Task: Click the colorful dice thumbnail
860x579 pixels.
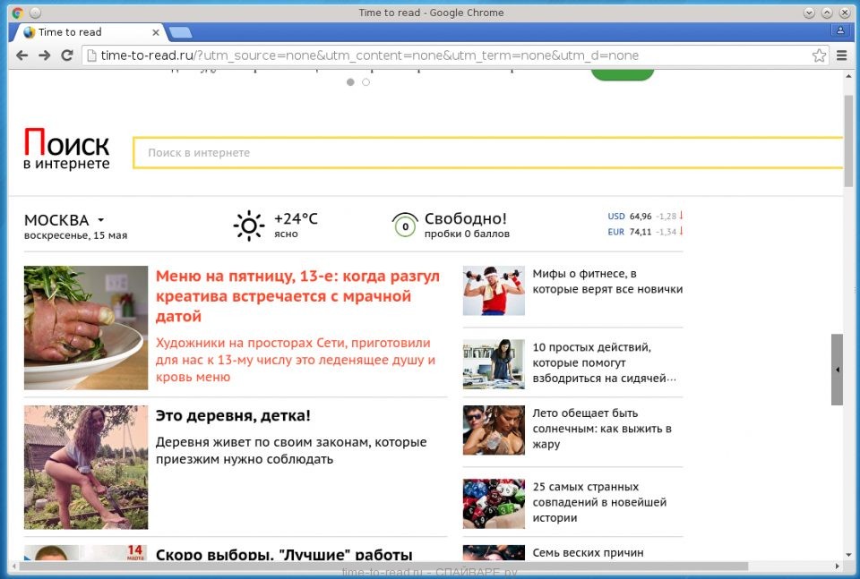Action: [494, 504]
